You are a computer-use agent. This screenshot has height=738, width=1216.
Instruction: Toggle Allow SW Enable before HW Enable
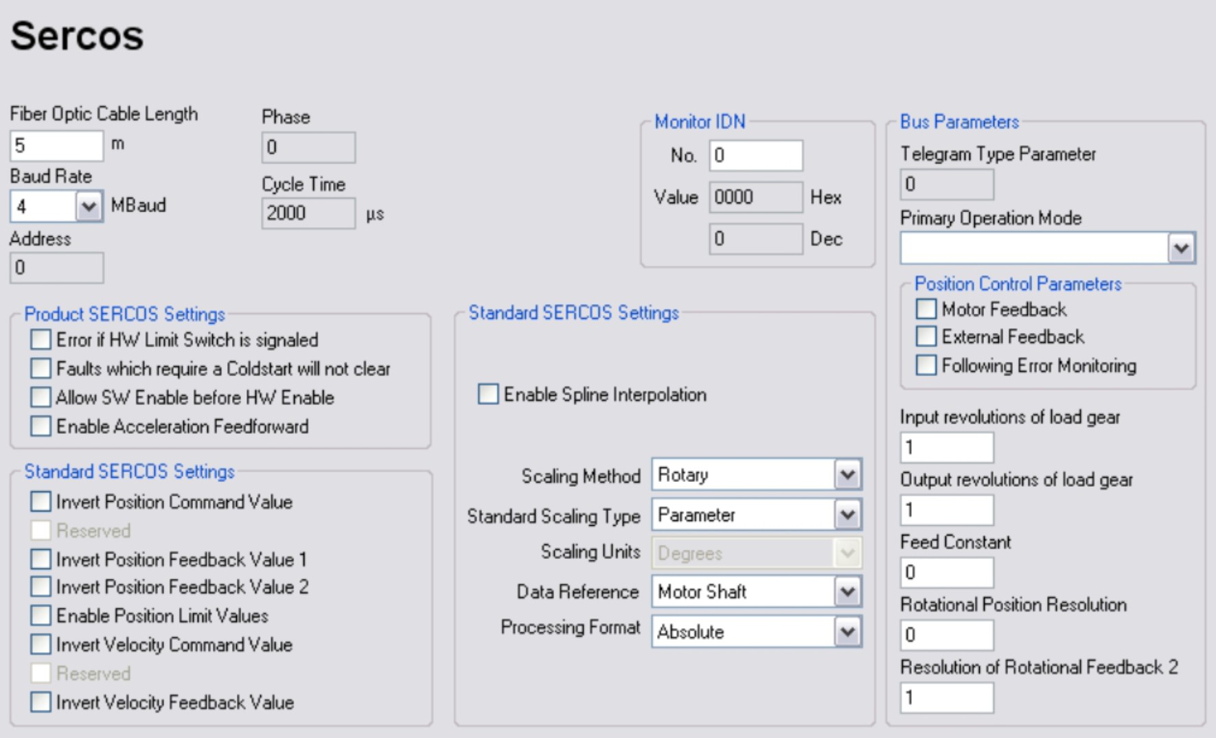coord(41,397)
